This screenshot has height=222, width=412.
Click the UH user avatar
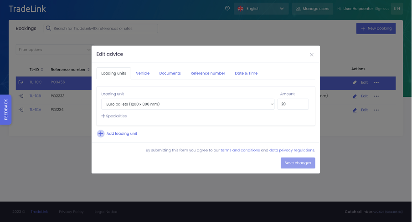[x=397, y=8]
